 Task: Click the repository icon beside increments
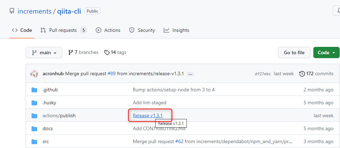click(x=12, y=11)
